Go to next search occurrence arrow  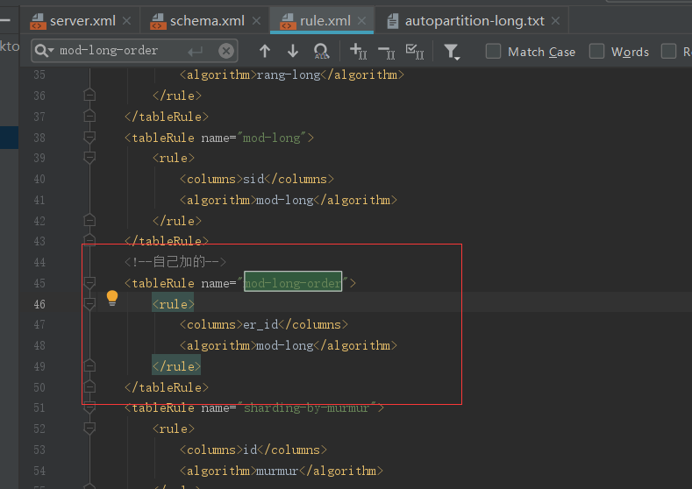[x=293, y=52]
